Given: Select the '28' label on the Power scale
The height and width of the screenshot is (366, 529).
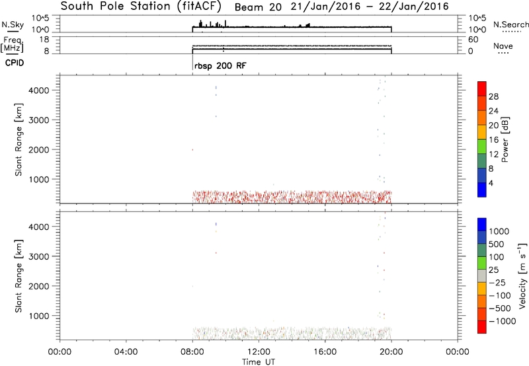Looking at the screenshot, I should 493,96.
